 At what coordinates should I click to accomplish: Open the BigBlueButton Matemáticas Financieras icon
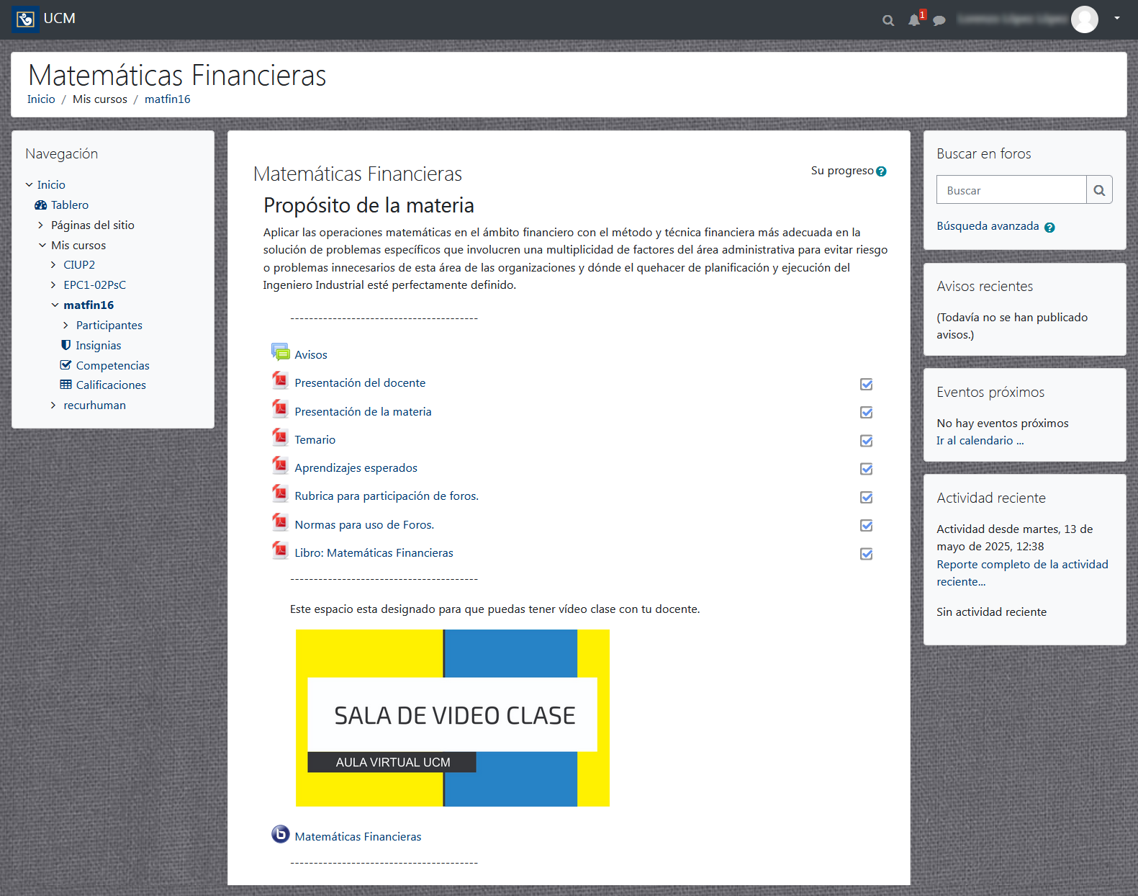click(281, 834)
